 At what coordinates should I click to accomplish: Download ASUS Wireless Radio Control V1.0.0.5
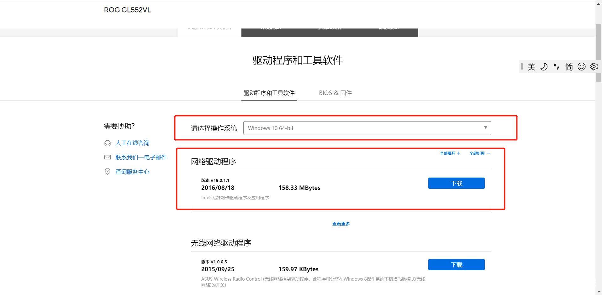click(456, 265)
